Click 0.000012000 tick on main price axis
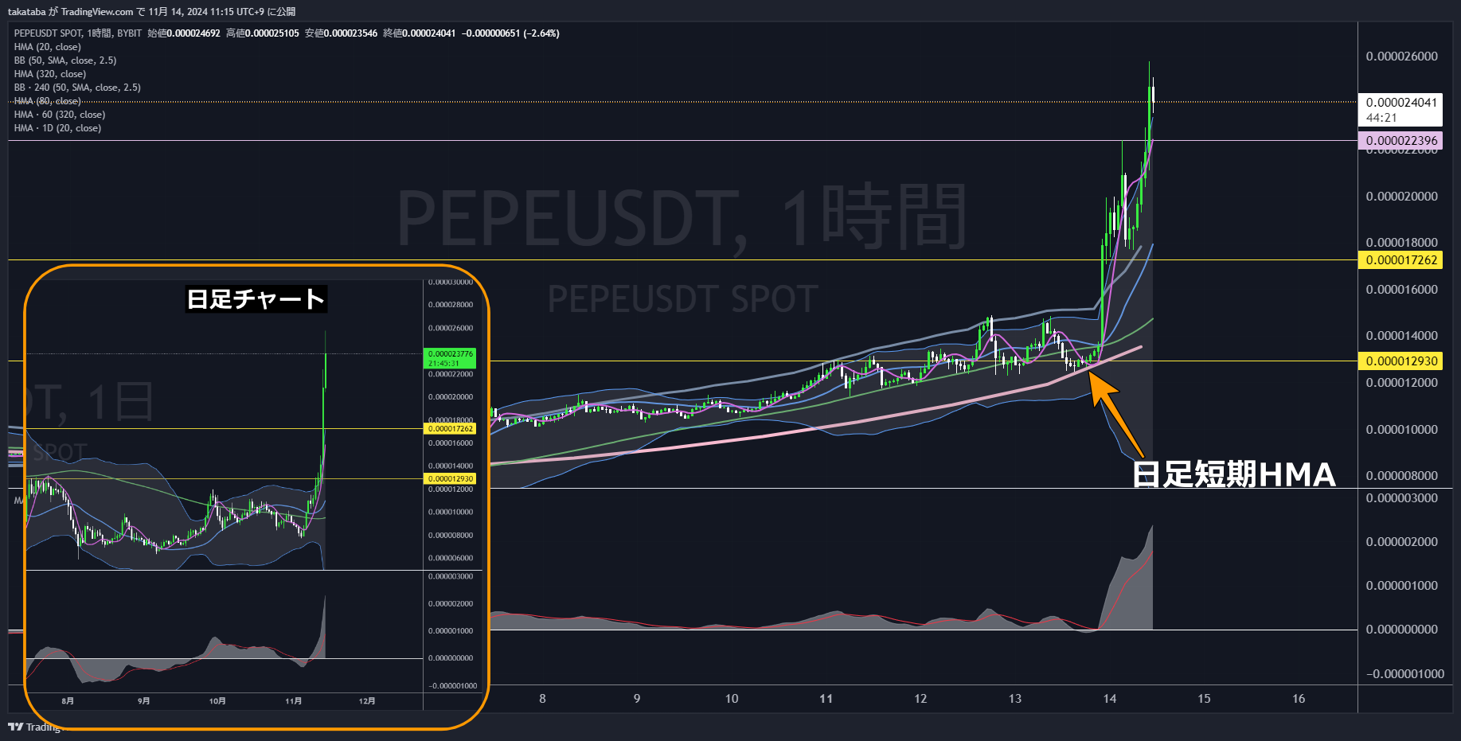 (x=1401, y=383)
